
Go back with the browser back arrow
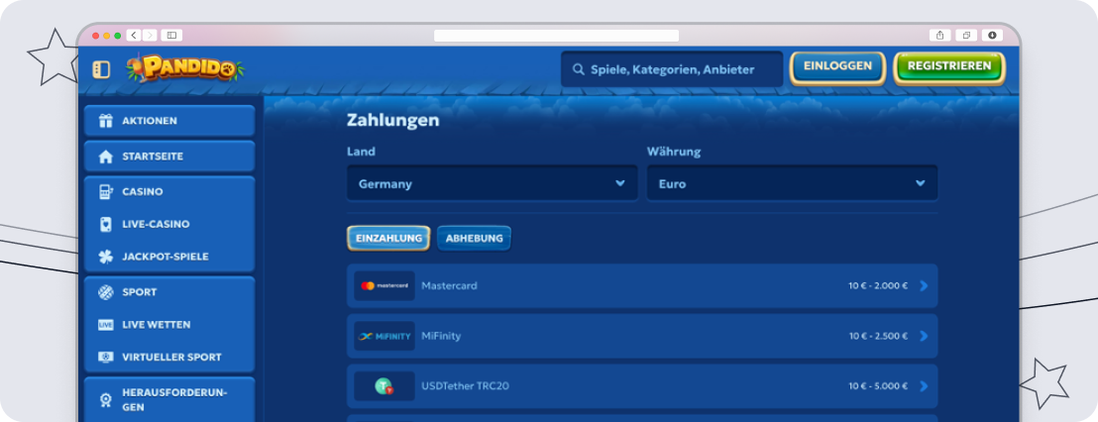(134, 35)
